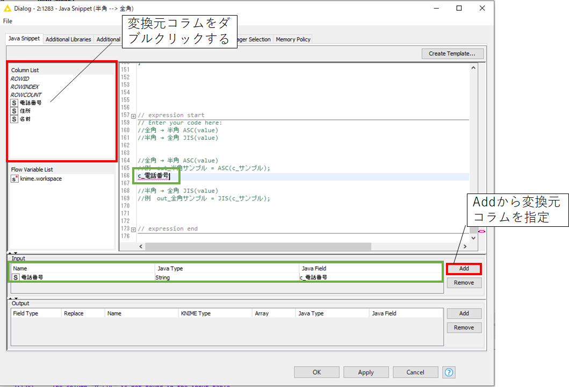This screenshot has height=387, width=569.
Task: Confirm the dialog with OK
Action: click(316, 372)
